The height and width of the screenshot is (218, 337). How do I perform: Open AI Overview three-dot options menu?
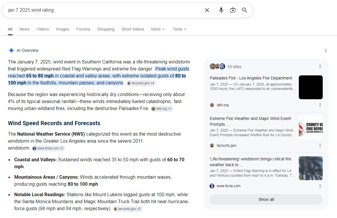point(326,51)
